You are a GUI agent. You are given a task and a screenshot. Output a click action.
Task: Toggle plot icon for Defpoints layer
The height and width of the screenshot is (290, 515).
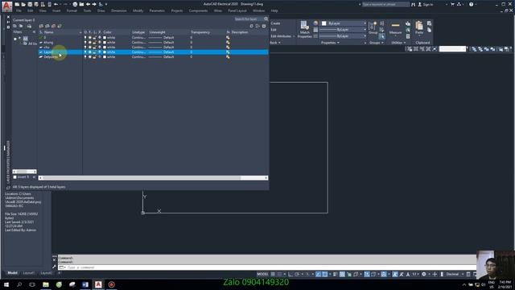click(x=100, y=57)
